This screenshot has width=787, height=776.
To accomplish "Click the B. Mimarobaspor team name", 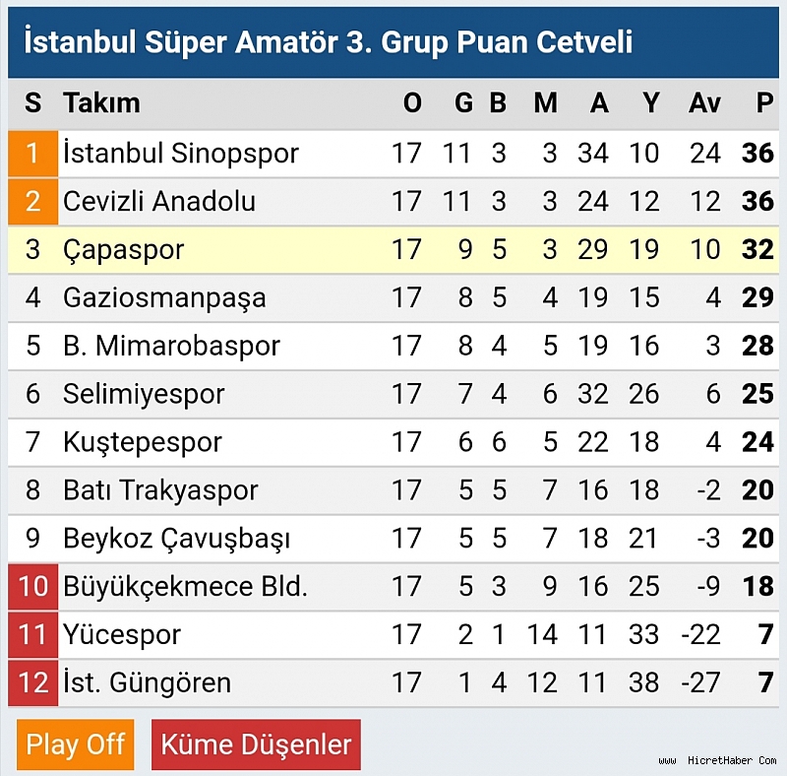I will tap(171, 346).
